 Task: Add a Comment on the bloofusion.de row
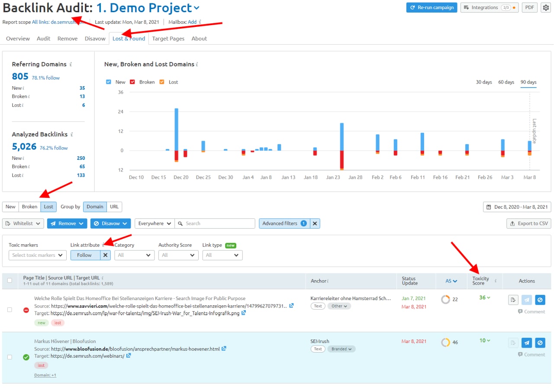coord(531,355)
